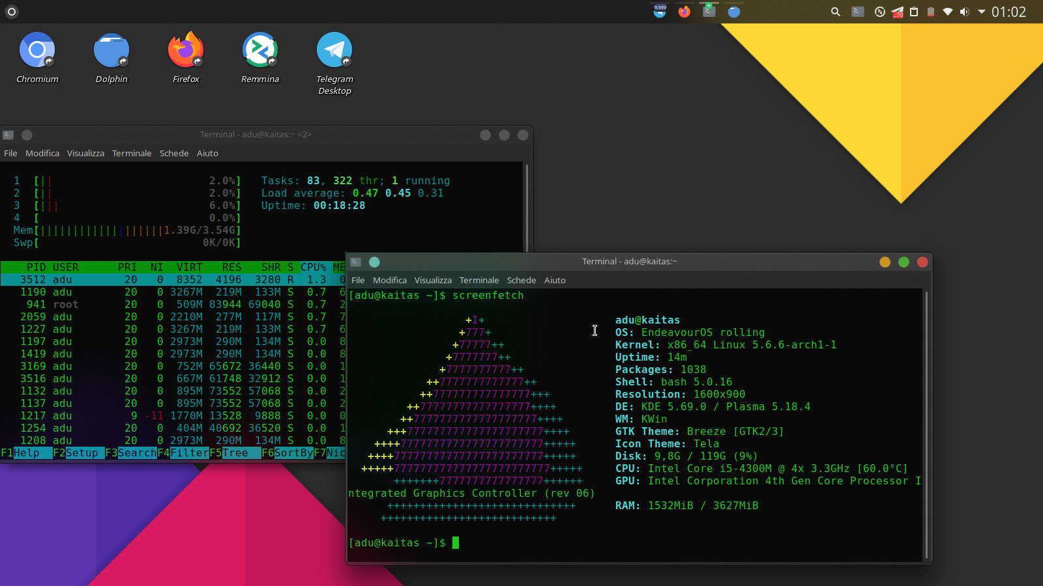Open the search icon in the top panel

[835, 12]
